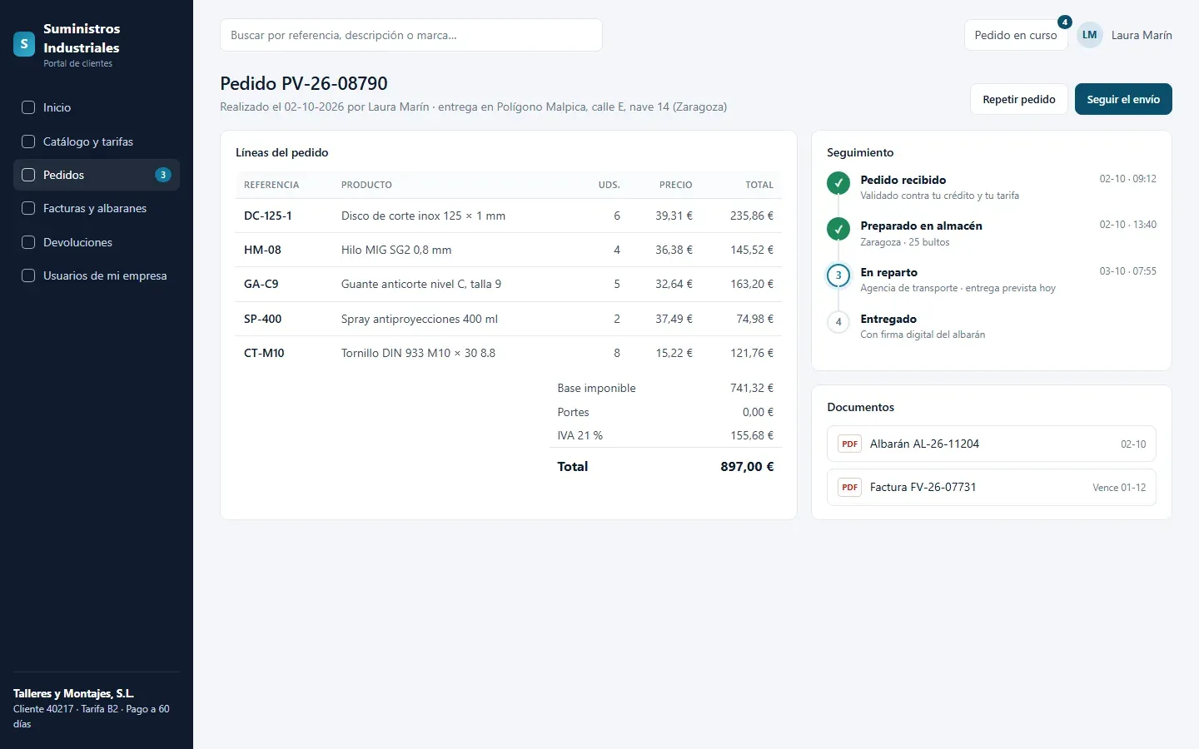Go to Inicio page
The height and width of the screenshot is (749, 1199).
tap(97, 107)
